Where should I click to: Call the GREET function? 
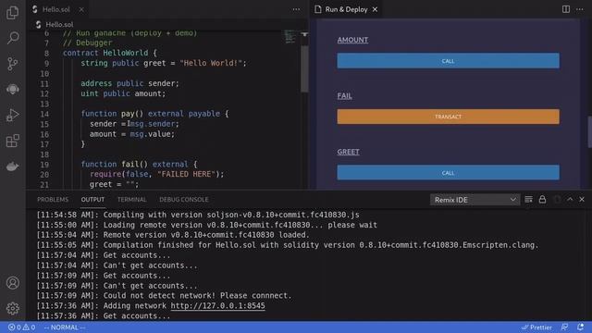click(x=448, y=173)
